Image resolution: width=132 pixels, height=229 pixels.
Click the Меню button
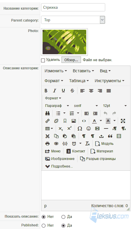(53, 151)
